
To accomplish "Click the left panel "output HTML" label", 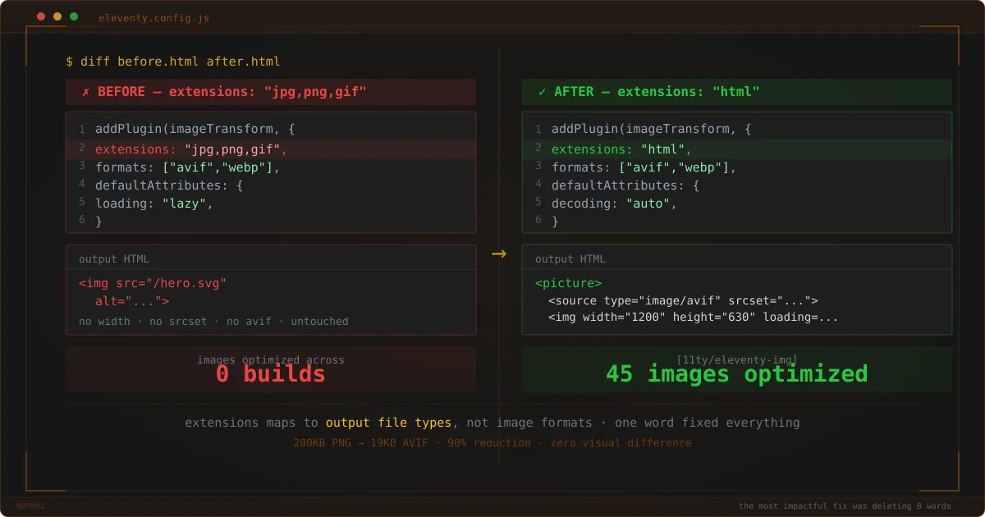I will [x=114, y=259].
